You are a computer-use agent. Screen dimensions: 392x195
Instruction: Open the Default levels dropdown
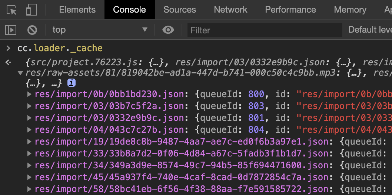coord(370,30)
